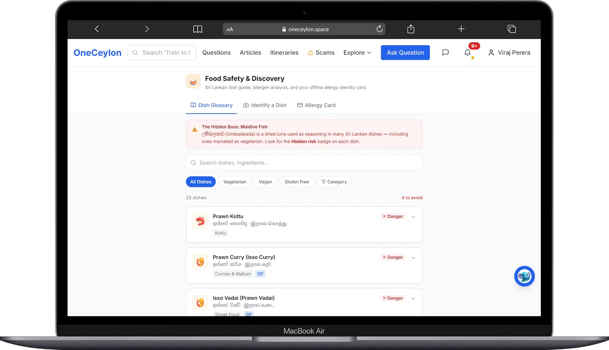Open a new tab with the plus icon
The height and width of the screenshot is (350, 609).
(x=461, y=29)
